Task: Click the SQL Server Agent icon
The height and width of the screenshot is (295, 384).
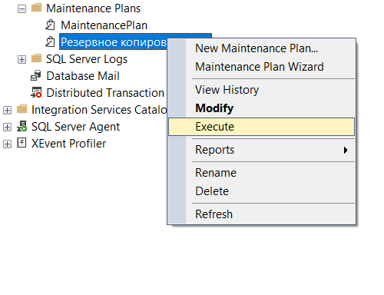Action: click(x=22, y=126)
